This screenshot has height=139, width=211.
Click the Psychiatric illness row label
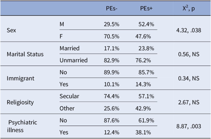pos(22,126)
